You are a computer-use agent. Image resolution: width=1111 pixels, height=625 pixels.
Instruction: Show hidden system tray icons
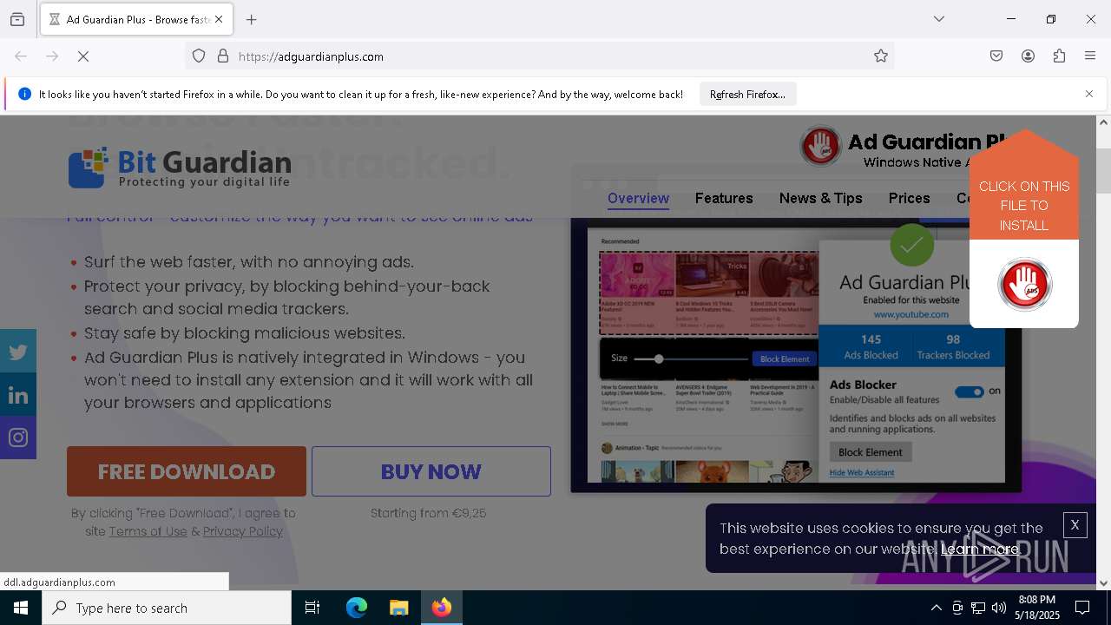pyautogui.click(x=936, y=608)
